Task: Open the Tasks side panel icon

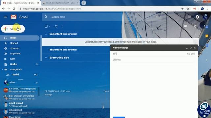Action: [207, 45]
